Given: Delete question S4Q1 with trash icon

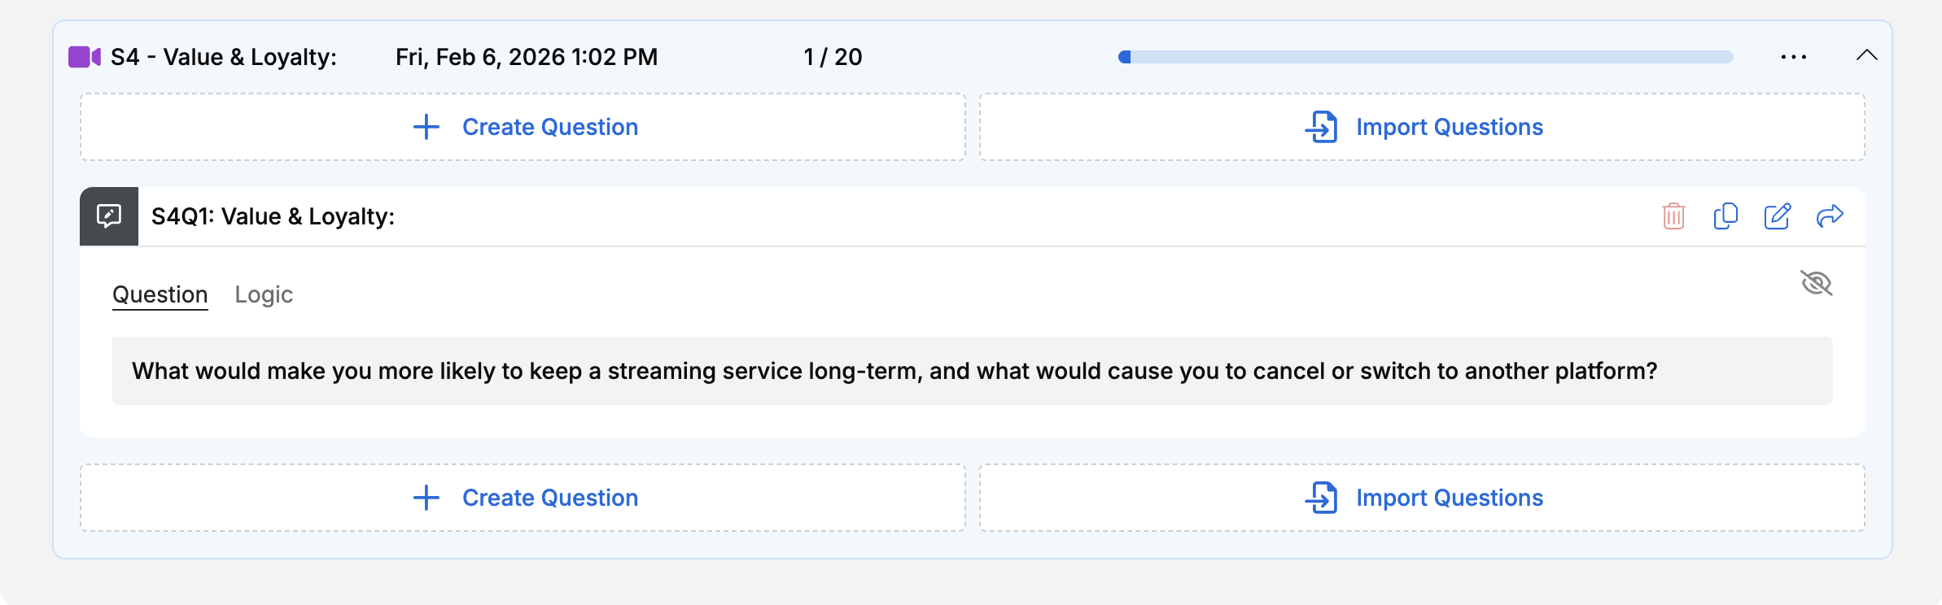Looking at the screenshot, I should (x=1673, y=216).
